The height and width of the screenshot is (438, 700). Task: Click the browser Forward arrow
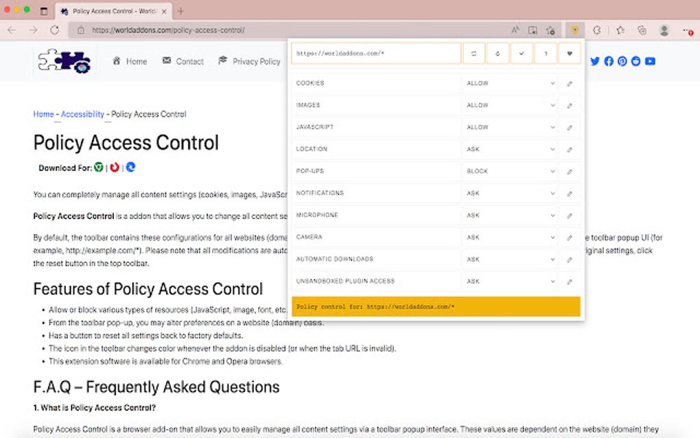click(x=33, y=30)
